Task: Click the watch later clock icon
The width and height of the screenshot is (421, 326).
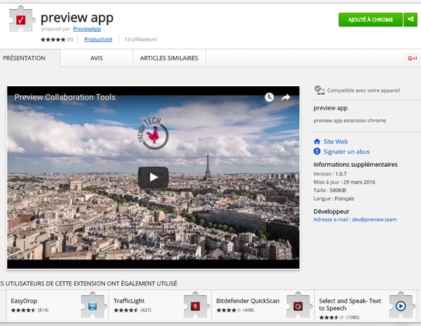Action: 269,97
